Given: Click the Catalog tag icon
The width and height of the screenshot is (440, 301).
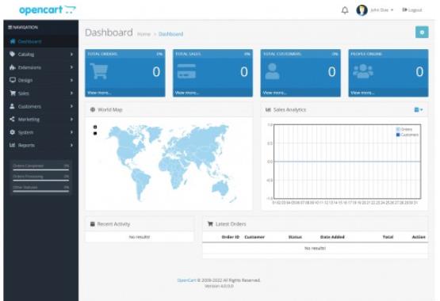Looking at the screenshot, I should point(12,54).
